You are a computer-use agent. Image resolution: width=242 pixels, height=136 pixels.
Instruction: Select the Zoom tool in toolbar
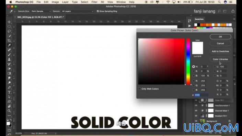9,111
